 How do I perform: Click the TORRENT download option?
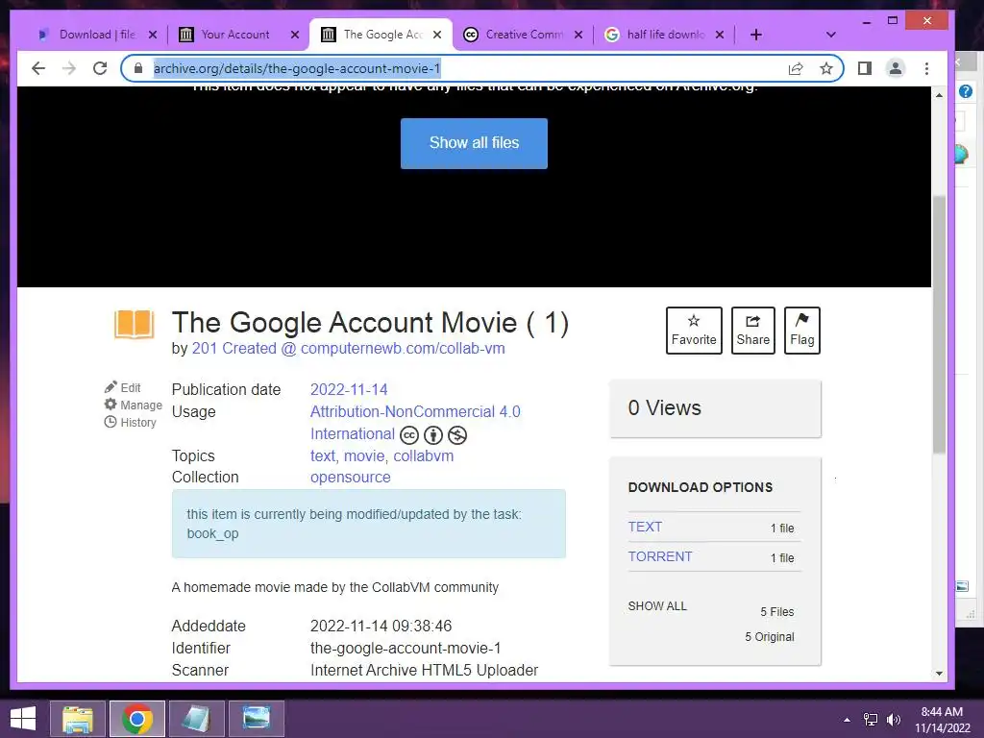pos(660,556)
